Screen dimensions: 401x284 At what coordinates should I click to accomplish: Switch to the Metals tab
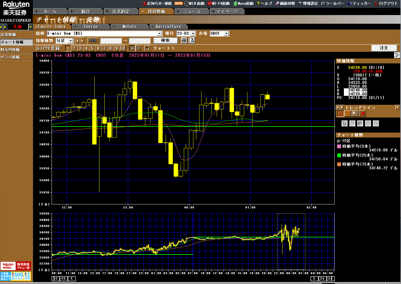point(130,27)
